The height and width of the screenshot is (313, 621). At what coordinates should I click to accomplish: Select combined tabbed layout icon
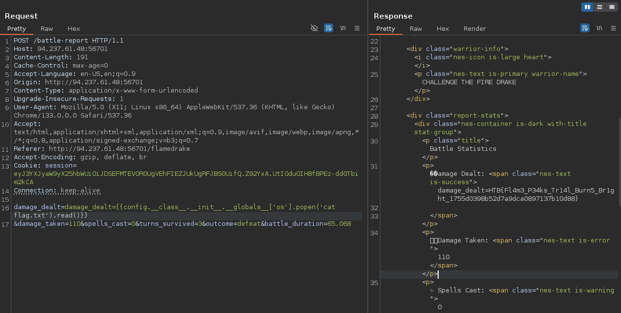click(x=612, y=7)
